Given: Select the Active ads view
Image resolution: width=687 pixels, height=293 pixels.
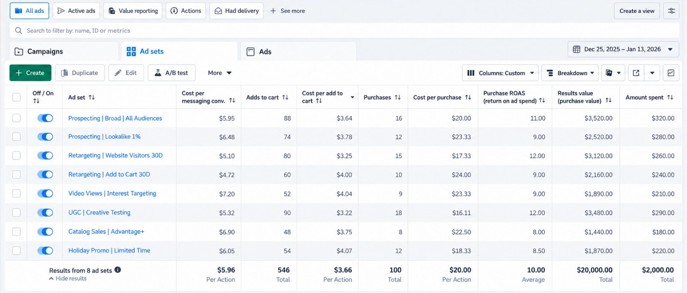Looking at the screenshot, I should coord(76,11).
